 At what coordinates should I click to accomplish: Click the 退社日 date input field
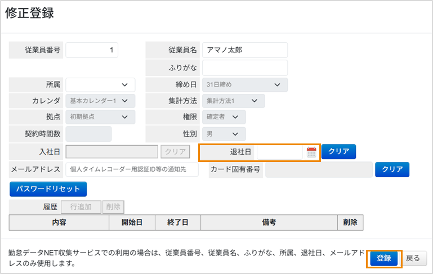pyautogui.click(x=279, y=152)
